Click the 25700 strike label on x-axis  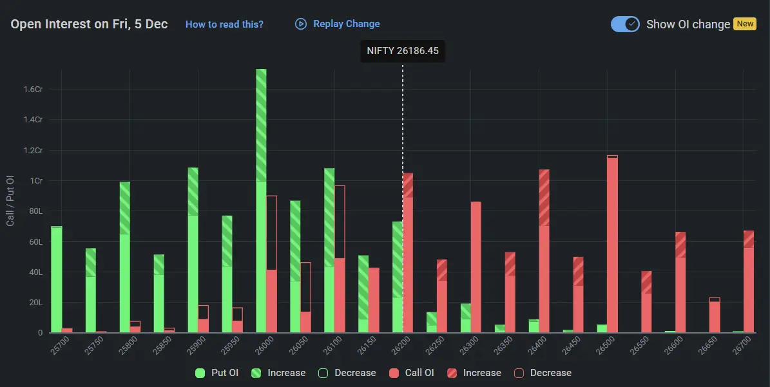tap(61, 345)
